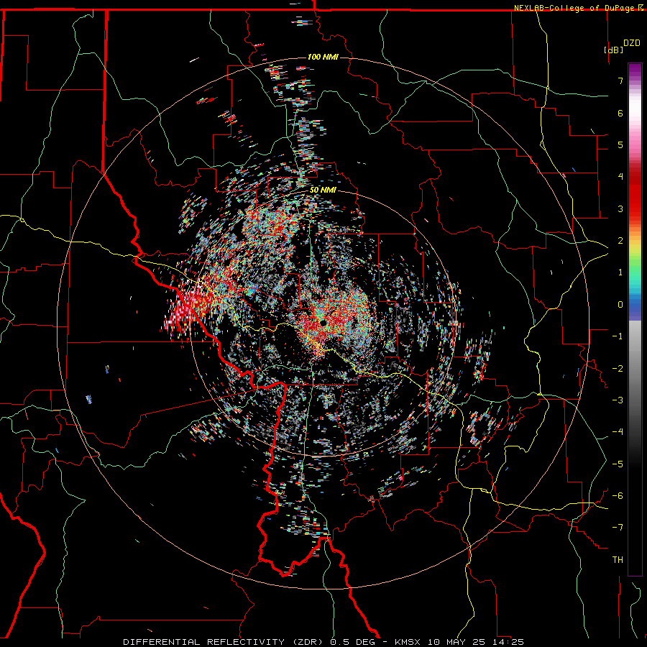Click the -7 value on color scale

coord(618,528)
